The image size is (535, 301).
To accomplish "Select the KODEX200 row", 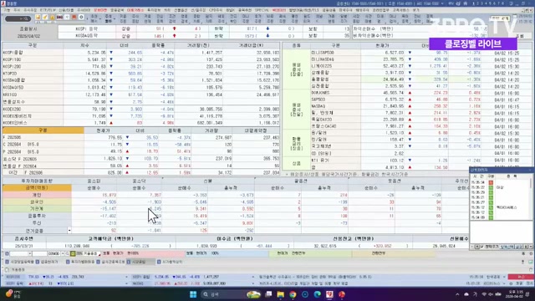I will tap(141, 109).
